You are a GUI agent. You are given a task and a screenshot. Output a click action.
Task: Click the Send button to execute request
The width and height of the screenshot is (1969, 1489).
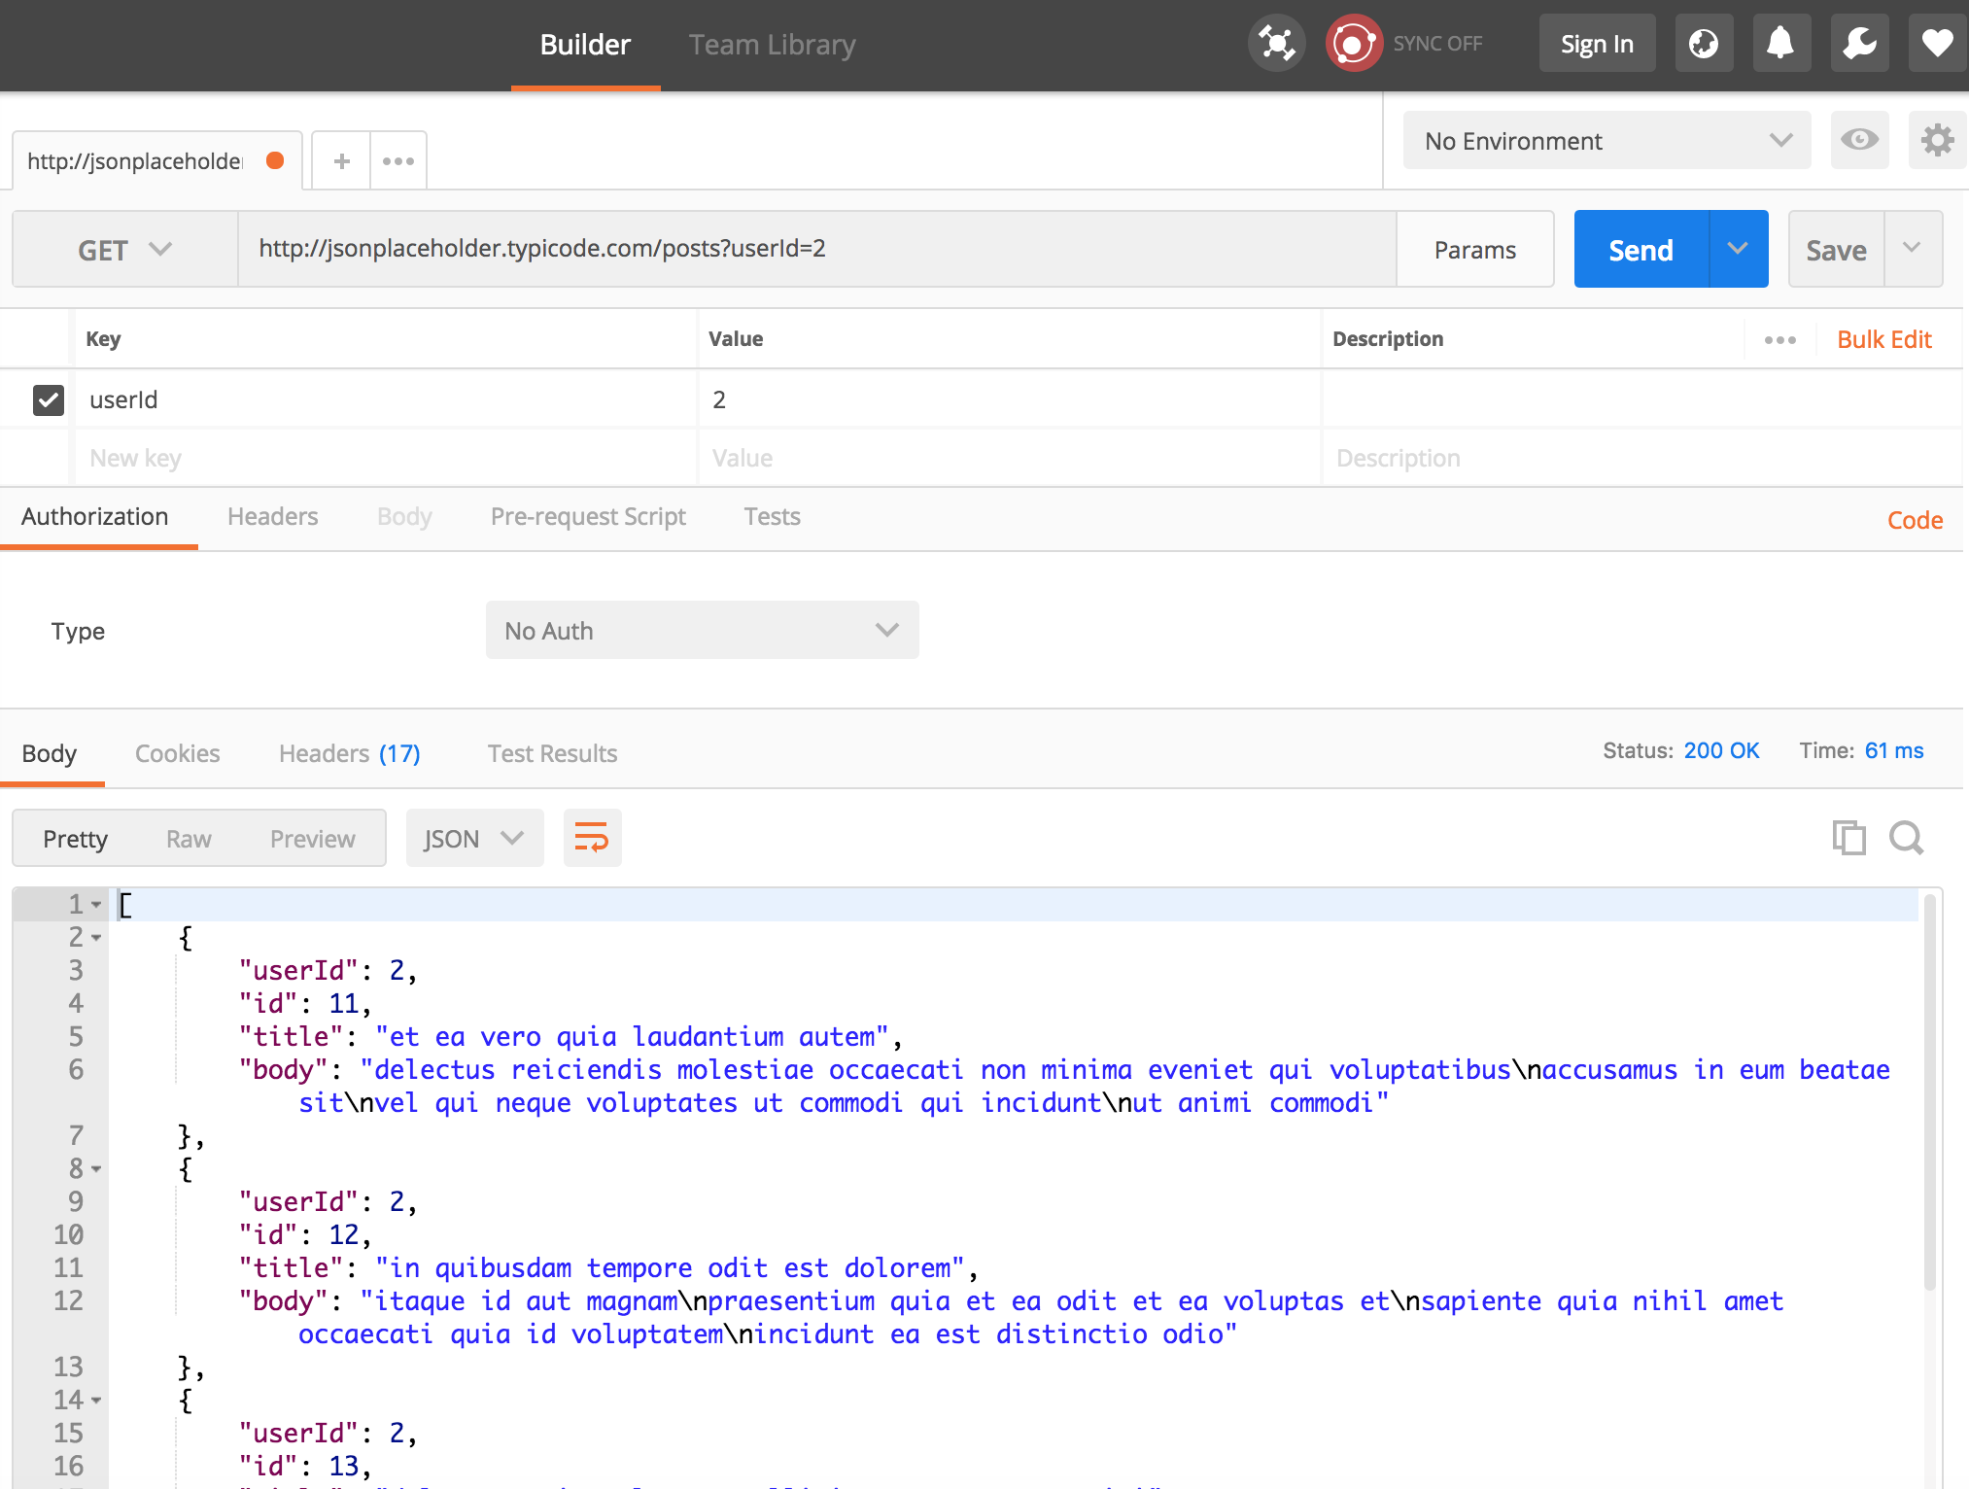click(x=1642, y=249)
